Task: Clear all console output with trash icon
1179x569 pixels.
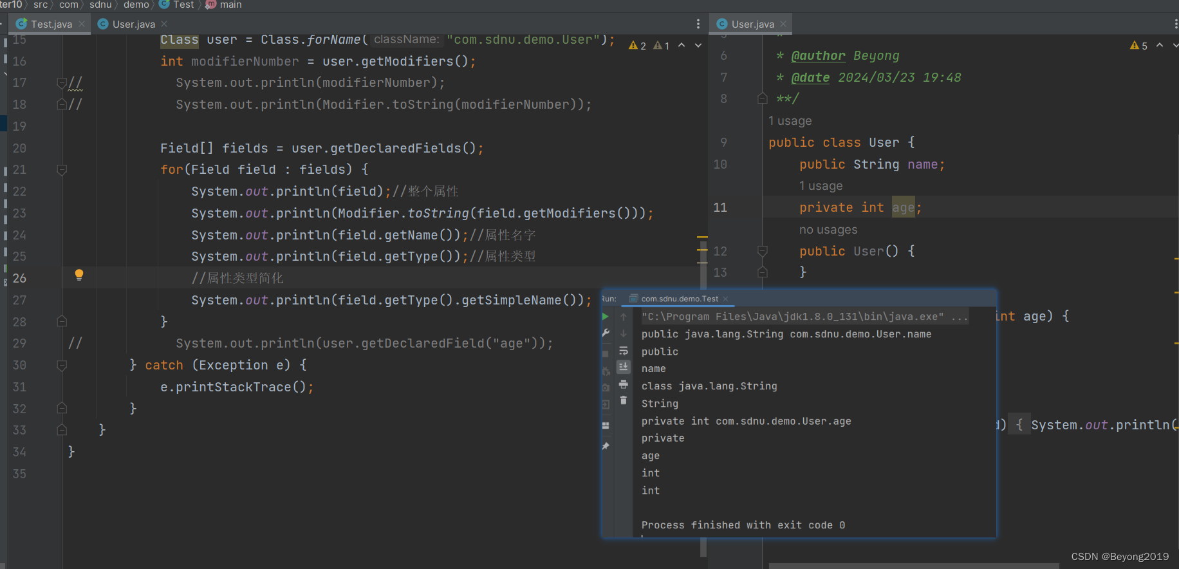Action: (623, 400)
